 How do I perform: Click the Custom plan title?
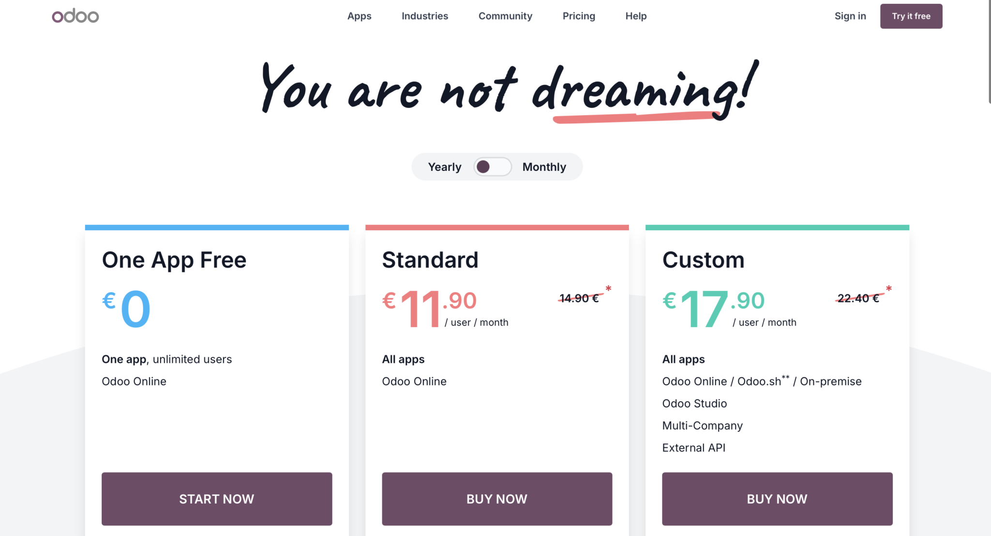pyautogui.click(x=703, y=260)
